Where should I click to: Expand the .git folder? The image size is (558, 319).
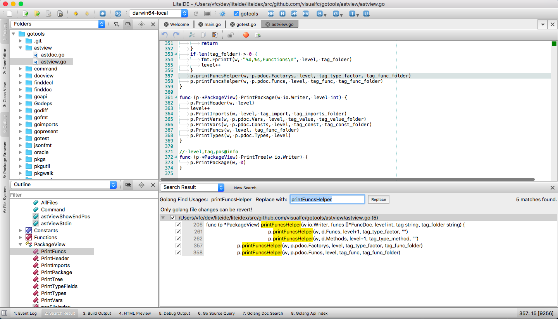tap(21, 41)
